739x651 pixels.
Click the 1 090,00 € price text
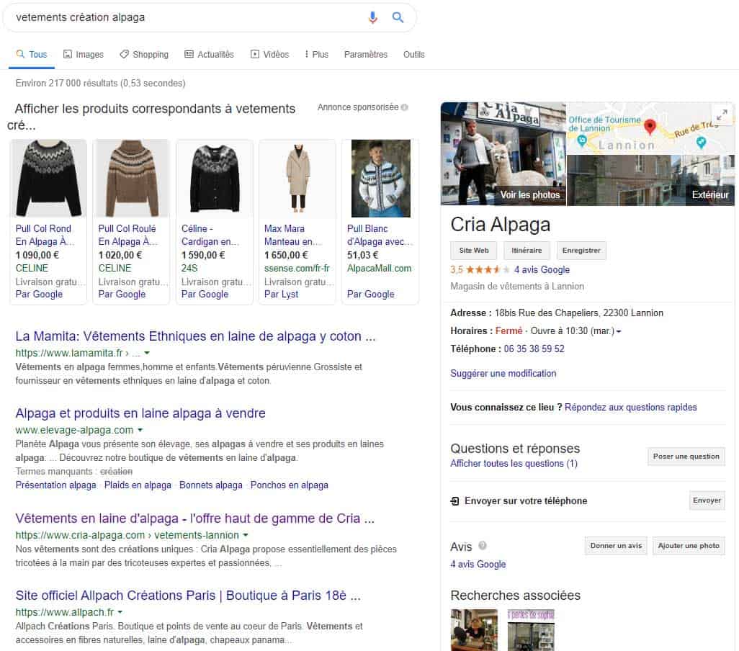(x=37, y=256)
